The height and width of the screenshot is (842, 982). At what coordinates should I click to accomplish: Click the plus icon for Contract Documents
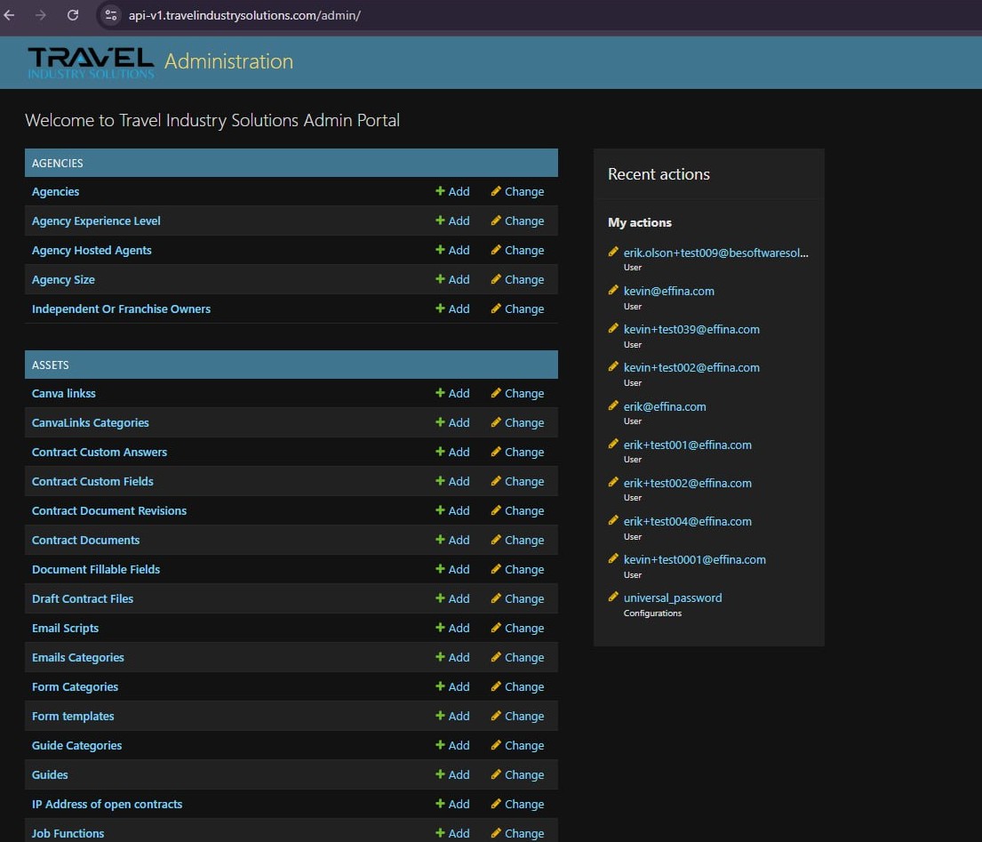coord(440,540)
